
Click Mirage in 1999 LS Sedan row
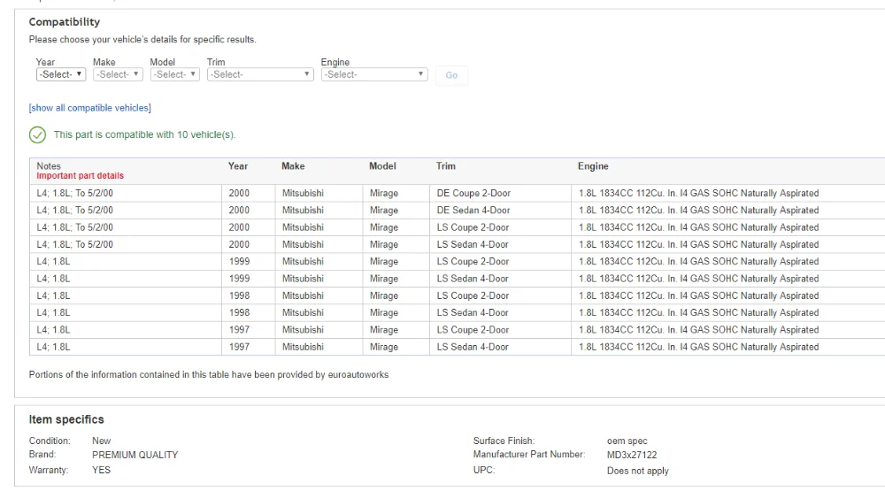[384, 278]
